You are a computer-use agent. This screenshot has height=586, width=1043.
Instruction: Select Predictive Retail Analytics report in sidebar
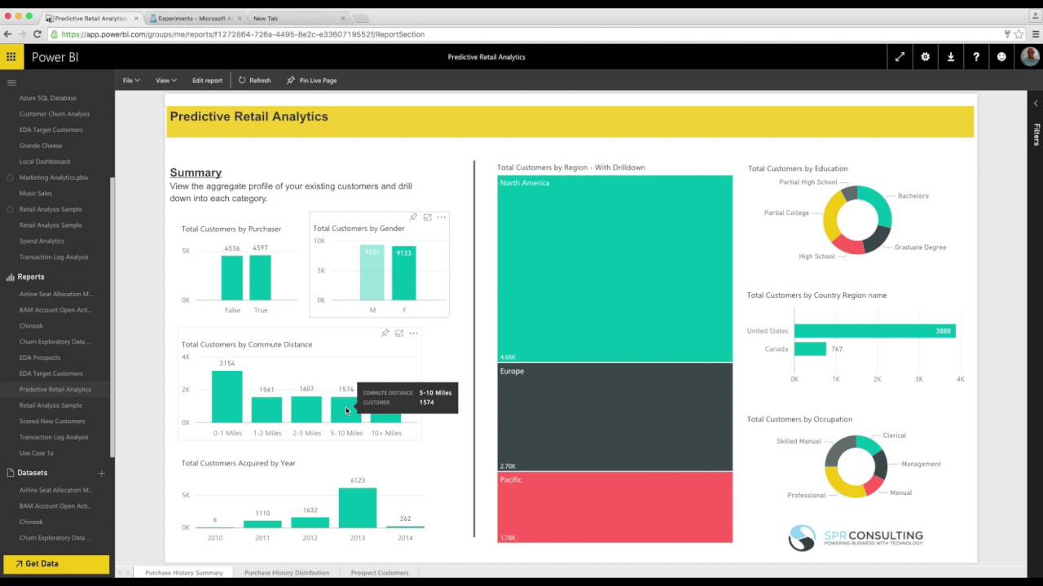point(55,389)
